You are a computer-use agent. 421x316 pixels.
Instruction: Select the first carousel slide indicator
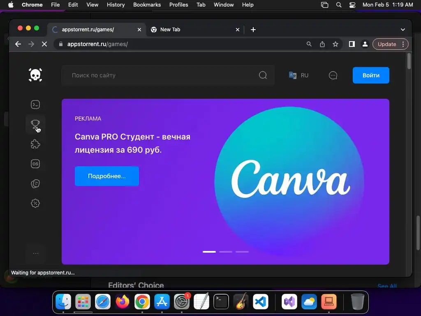coord(209,252)
